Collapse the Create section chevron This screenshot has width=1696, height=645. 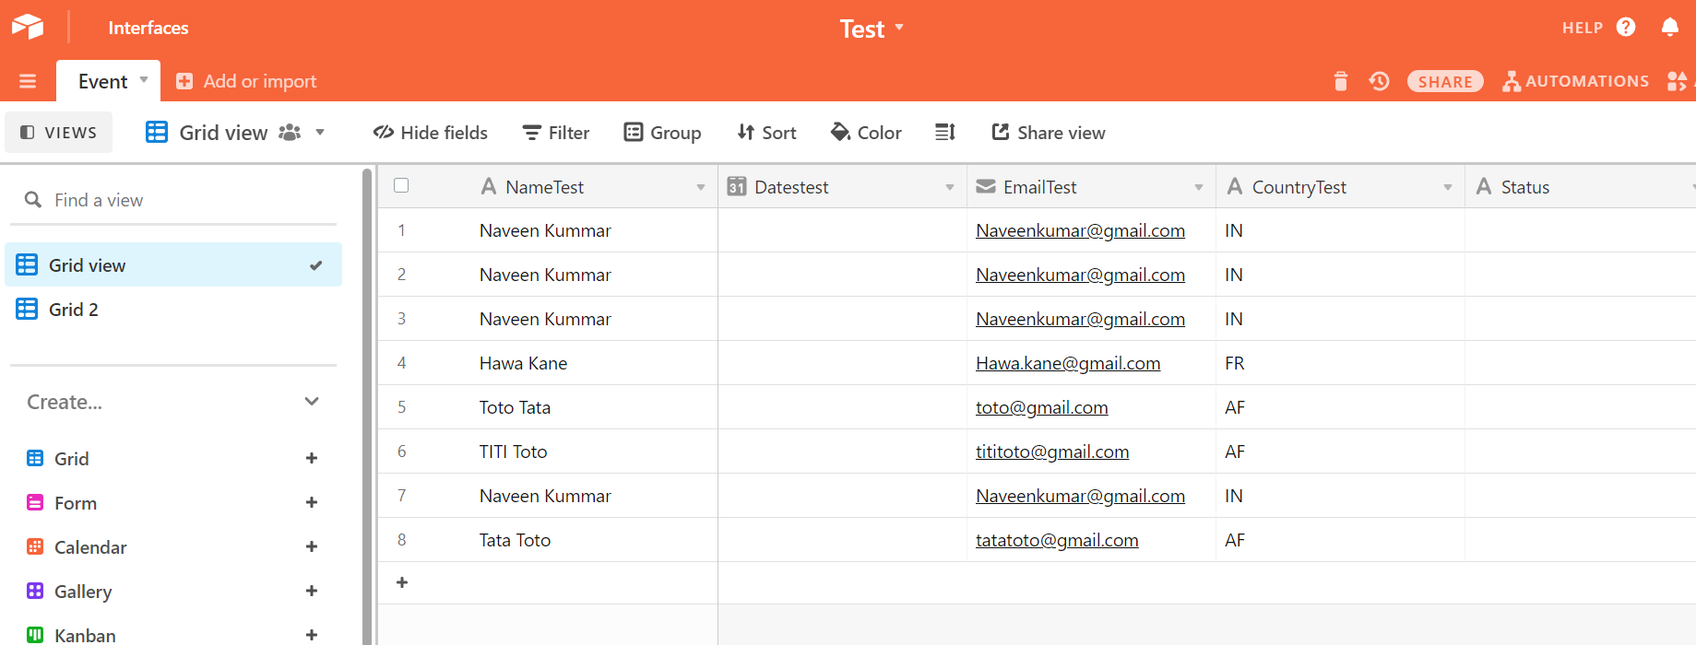312,402
